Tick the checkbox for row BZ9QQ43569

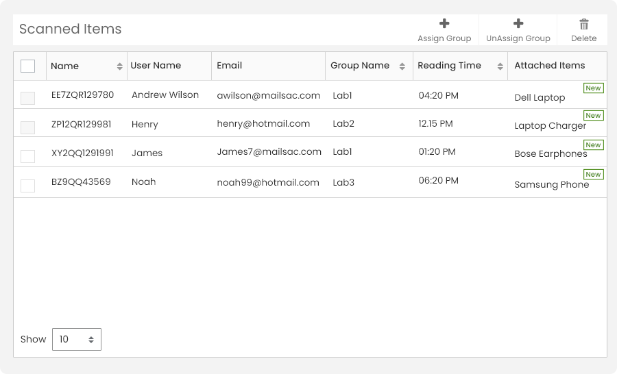point(28,186)
